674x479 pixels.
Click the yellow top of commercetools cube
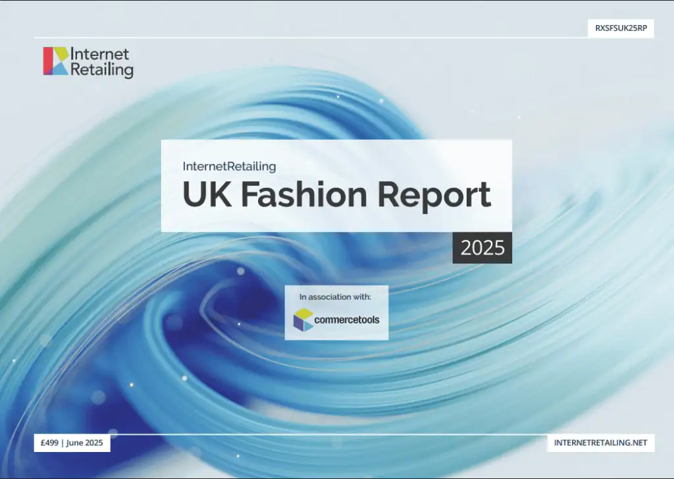pyautogui.click(x=303, y=313)
